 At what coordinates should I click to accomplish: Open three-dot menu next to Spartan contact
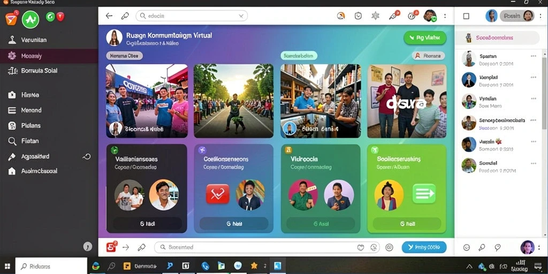(x=534, y=56)
